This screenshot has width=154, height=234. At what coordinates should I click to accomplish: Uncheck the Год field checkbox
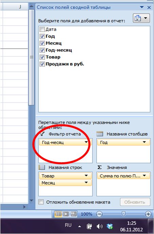click(x=42, y=36)
